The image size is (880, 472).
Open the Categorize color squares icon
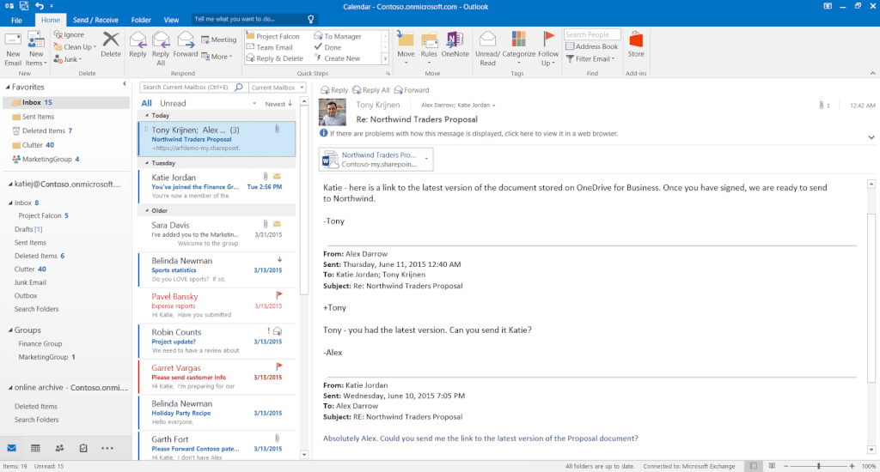[x=518, y=39]
